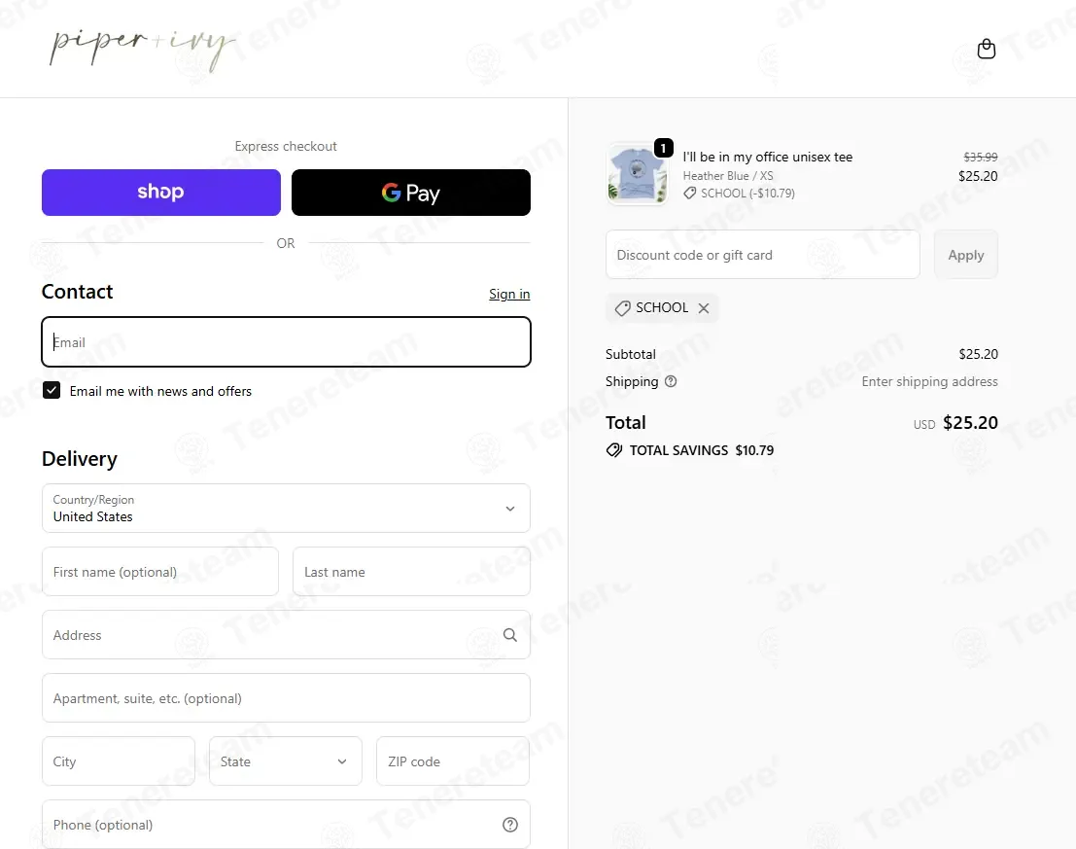This screenshot has height=849, width=1076.
Task: Open the shopping bag cart icon
Action: 987,49
